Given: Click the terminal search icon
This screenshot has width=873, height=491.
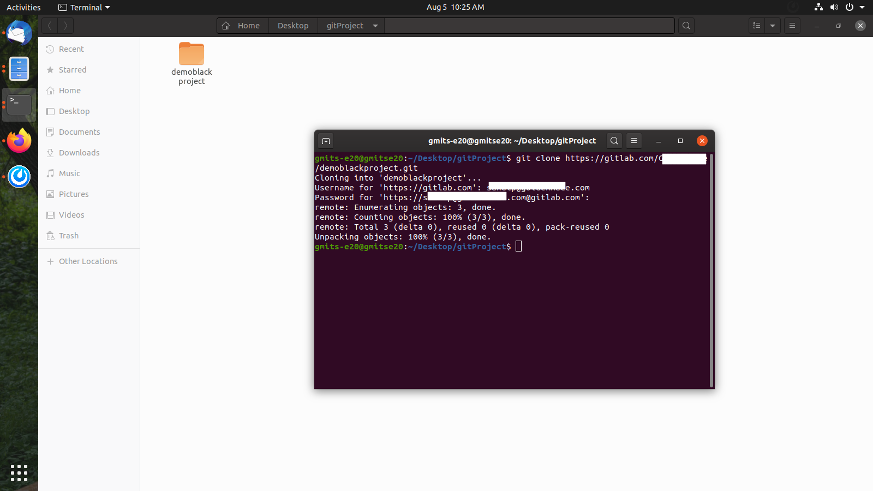Looking at the screenshot, I should pos(614,141).
